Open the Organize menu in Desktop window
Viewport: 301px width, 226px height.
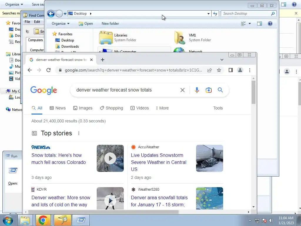pyautogui.click(x=61, y=24)
